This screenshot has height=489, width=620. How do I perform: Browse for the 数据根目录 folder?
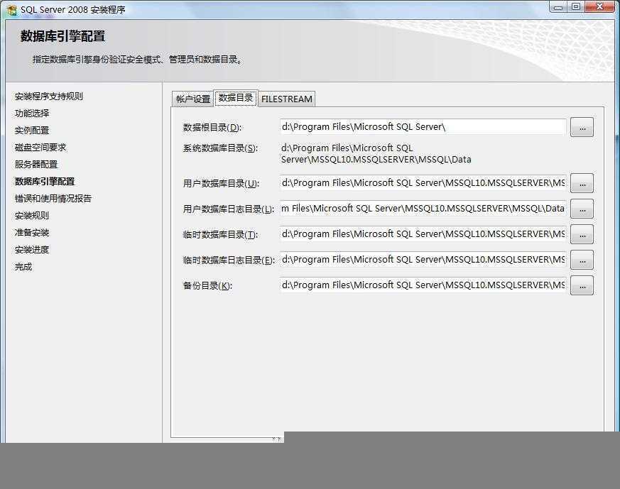click(x=582, y=127)
